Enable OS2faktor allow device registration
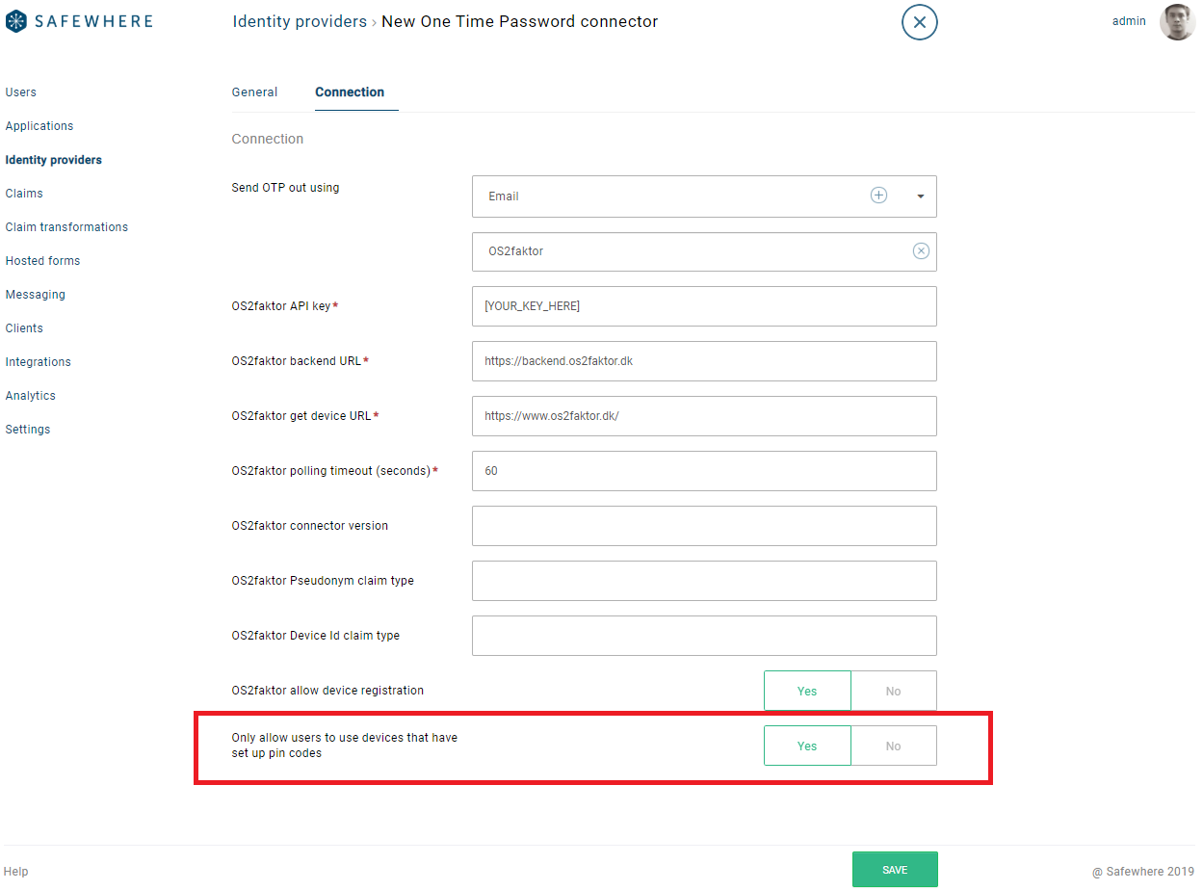This screenshot has width=1203, height=890. pyautogui.click(x=807, y=691)
